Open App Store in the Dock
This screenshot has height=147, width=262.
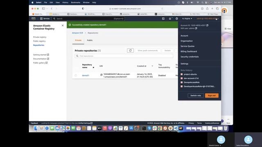click(131, 128)
